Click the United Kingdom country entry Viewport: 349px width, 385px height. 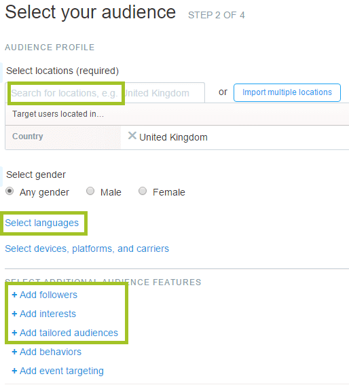pyautogui.click(x=173, y=137)
